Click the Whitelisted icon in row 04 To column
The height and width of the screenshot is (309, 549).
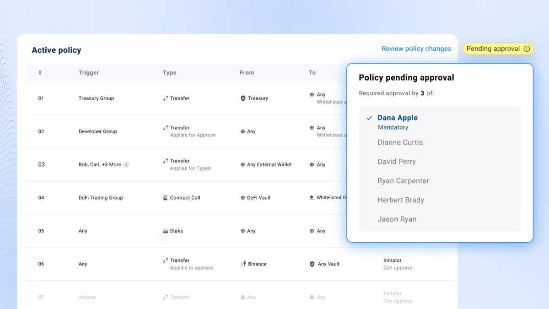(x=312, y=198)
